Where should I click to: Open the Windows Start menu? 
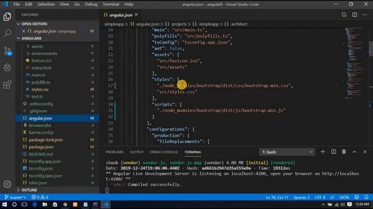pos(5,204)
